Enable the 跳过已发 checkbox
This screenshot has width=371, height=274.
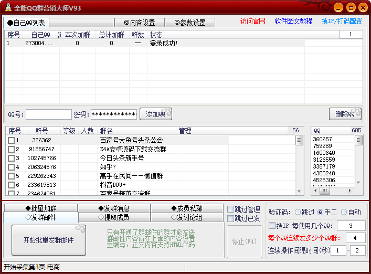(230, 219)
